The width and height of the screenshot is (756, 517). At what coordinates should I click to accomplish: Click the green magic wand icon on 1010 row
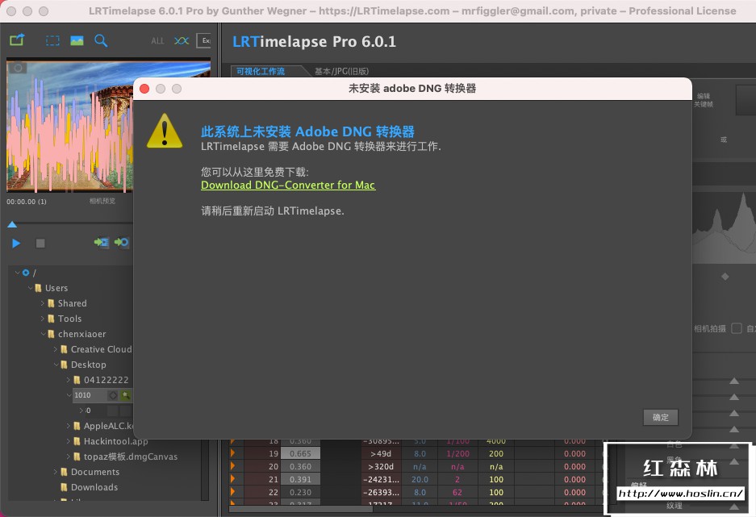tap(125, 395)
